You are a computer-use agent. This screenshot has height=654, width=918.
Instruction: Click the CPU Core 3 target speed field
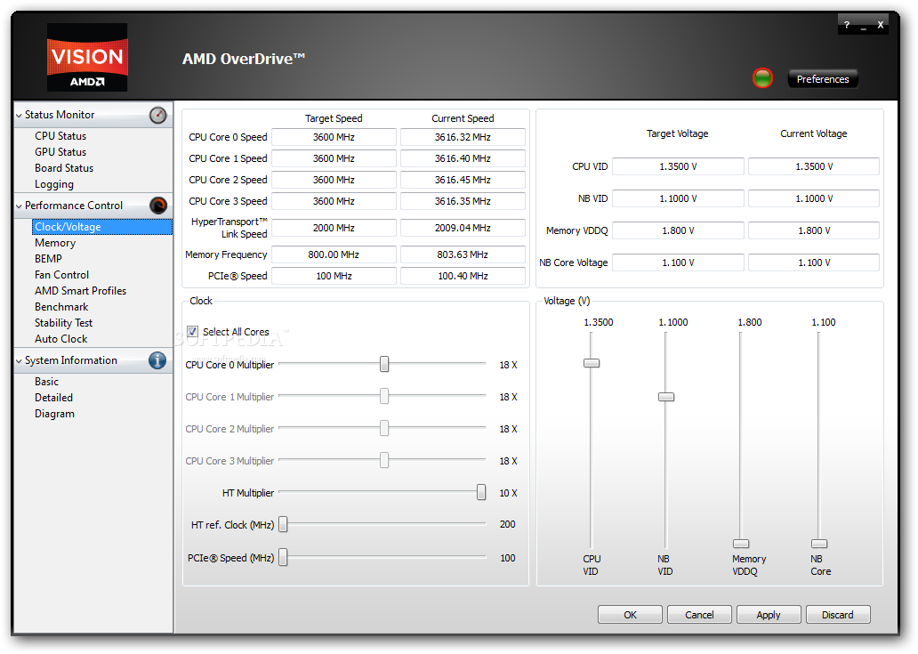click(x=334, y=201)
